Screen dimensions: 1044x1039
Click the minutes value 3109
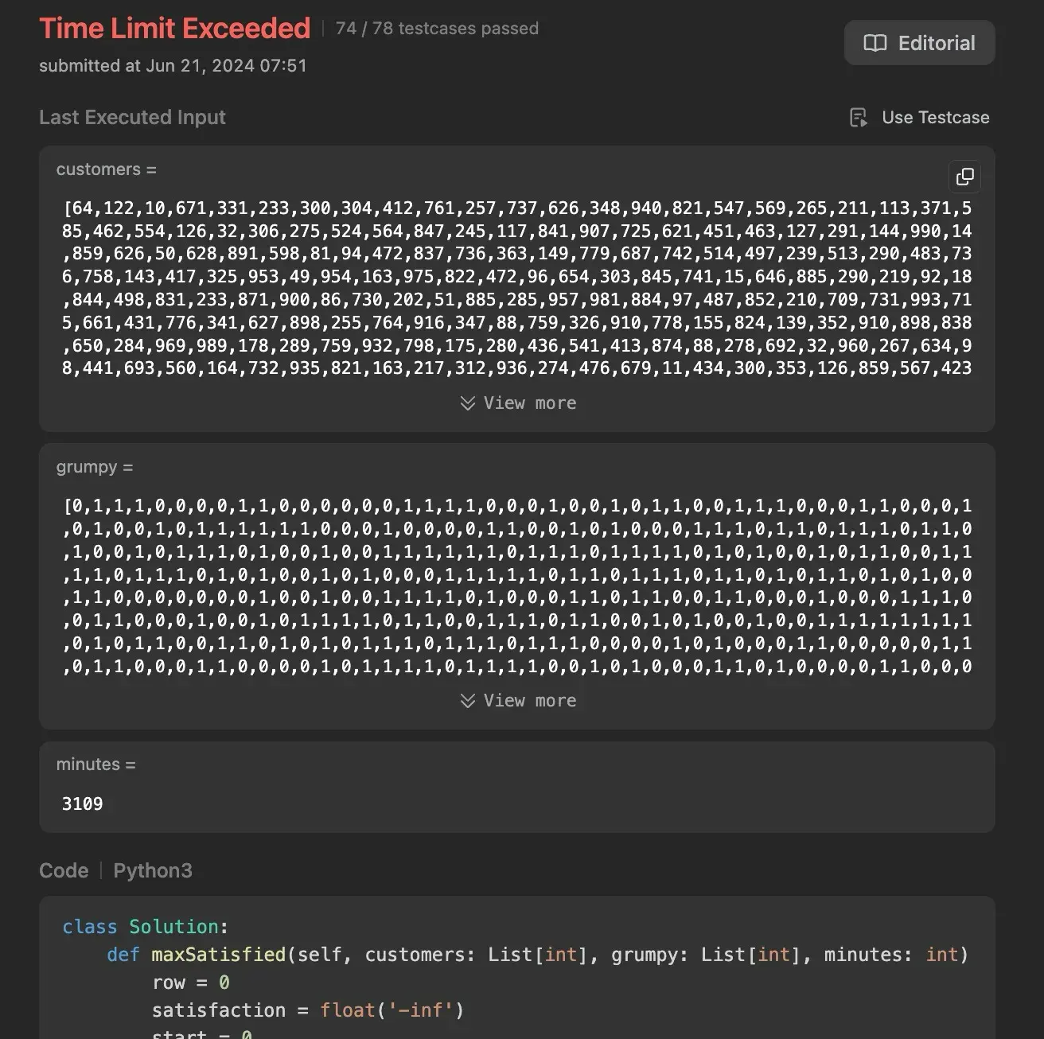tap(83, 804)
